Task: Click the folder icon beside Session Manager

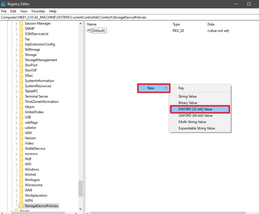Action: tap(21, 24)
